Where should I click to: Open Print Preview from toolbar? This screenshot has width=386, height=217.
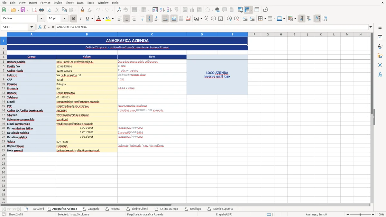pos(48,10)
